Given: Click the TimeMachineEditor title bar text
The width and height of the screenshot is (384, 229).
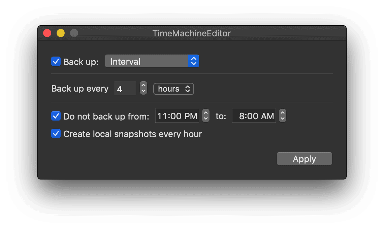Looking at the screenshot, I should coord(192,33).
